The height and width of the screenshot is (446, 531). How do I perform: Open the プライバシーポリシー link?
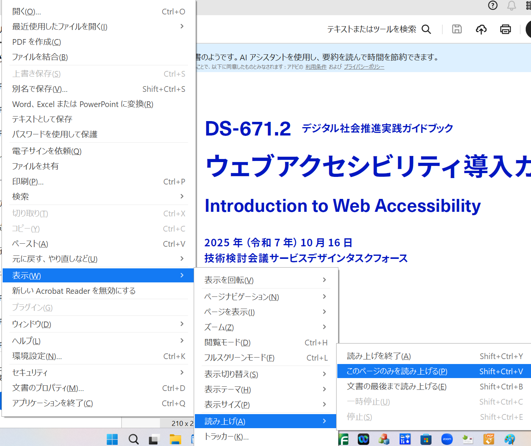click(364, 67)
